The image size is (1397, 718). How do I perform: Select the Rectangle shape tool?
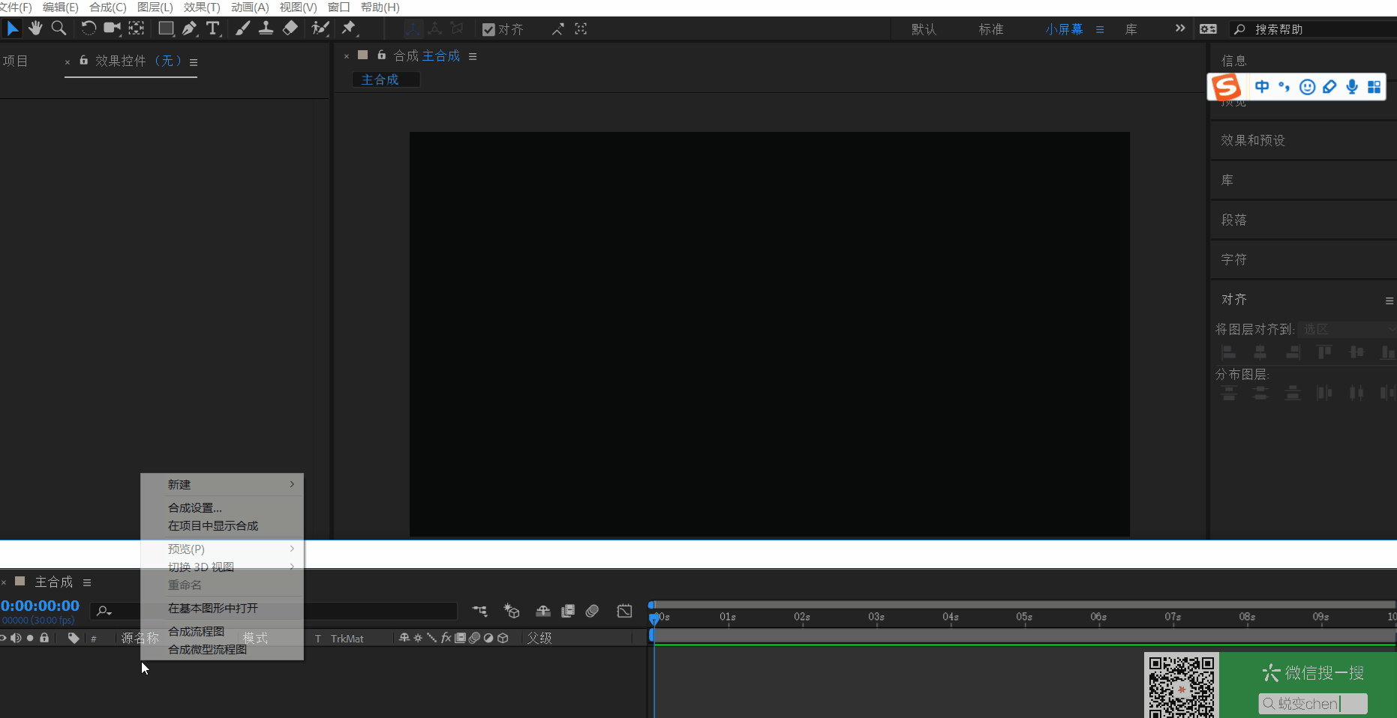pyautogui.click(x=166, y=28)
